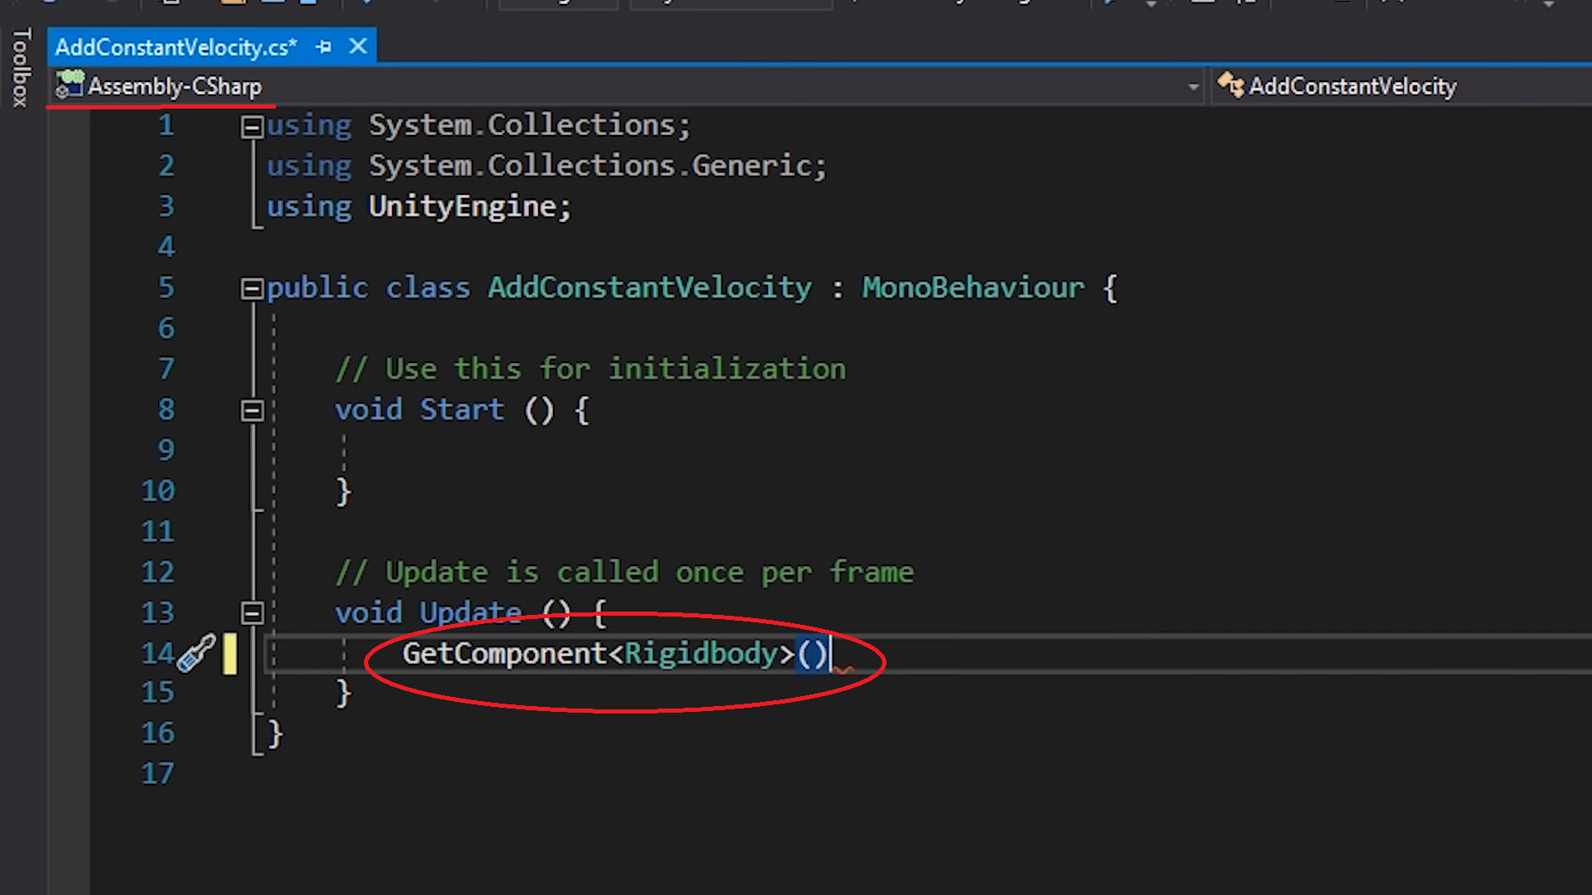This screenshot has width=1592, height=895.
Task: Click the Assembly-CSharp project icon in navigation bar
Action: (x=68, y=85)
